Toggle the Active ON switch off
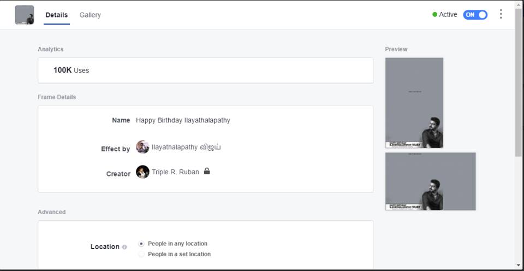 pos(475,15)
